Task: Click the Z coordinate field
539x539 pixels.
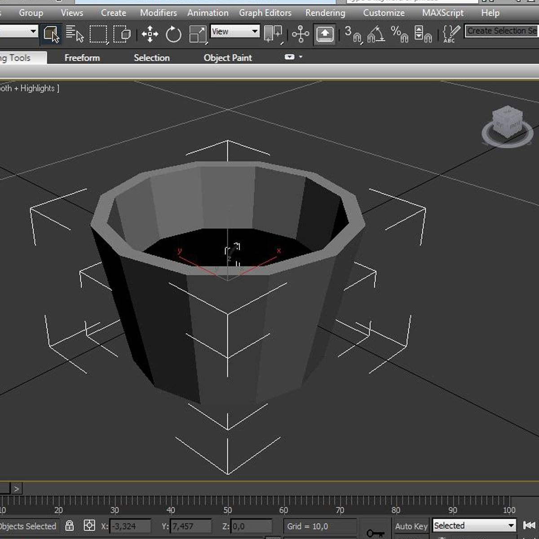Action: 252,526
